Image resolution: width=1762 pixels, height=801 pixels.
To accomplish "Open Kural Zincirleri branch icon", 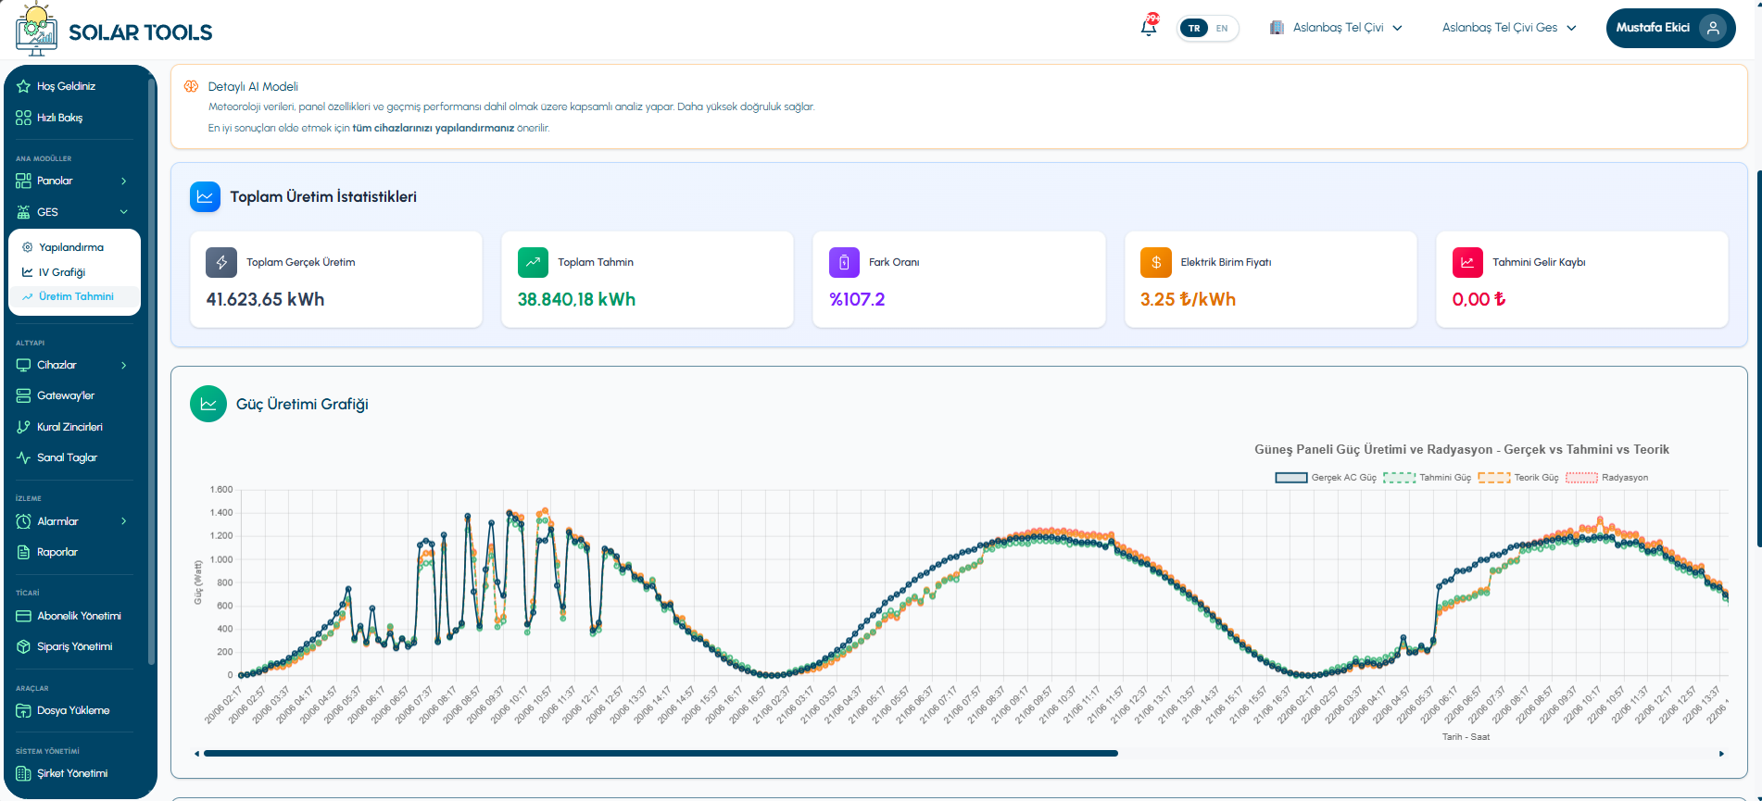I will point(23,427).
